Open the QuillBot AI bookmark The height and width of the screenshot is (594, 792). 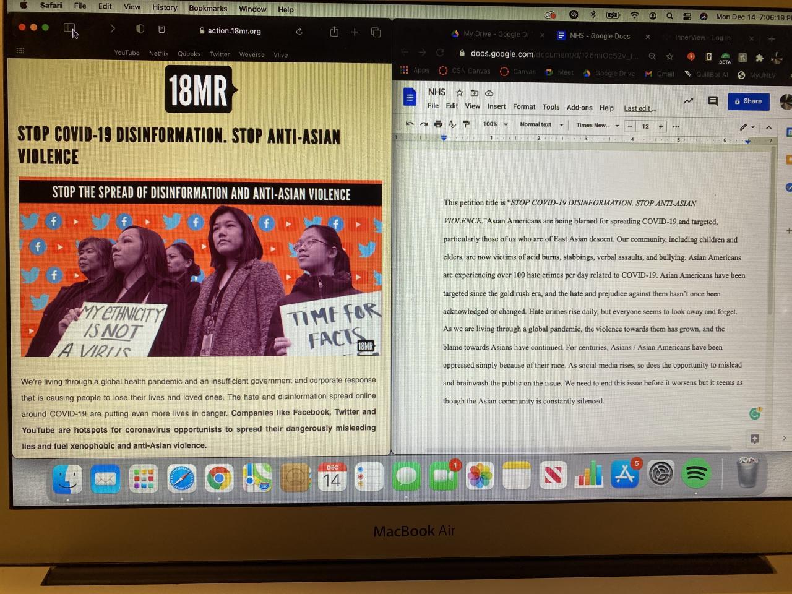pyautogui.click(x=705, y=74)
